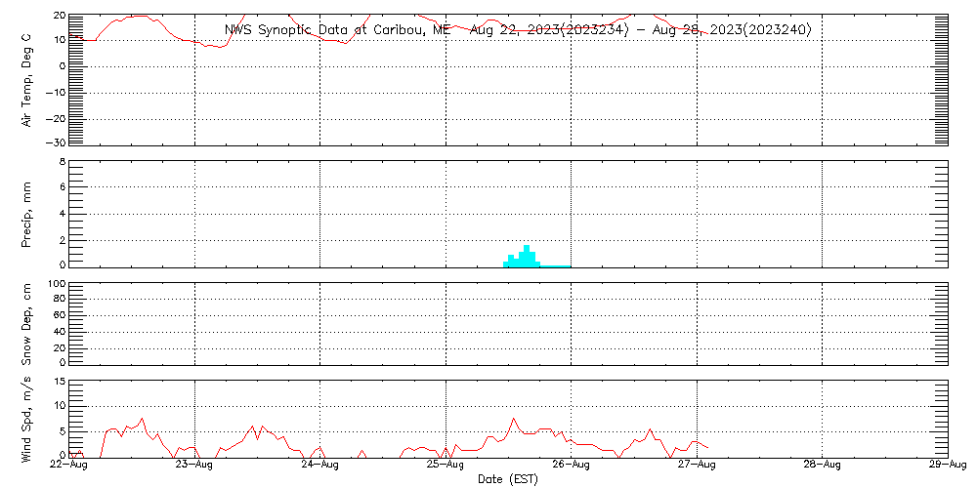Click the 22-Aug date tick label
Viewport: 977px width, 488px height.
pos(68,467)
